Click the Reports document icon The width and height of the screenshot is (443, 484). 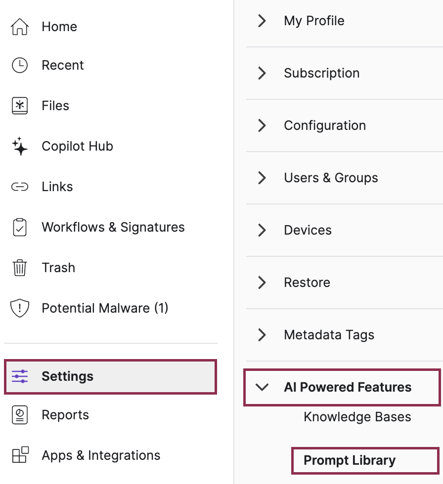pos(20,415)
